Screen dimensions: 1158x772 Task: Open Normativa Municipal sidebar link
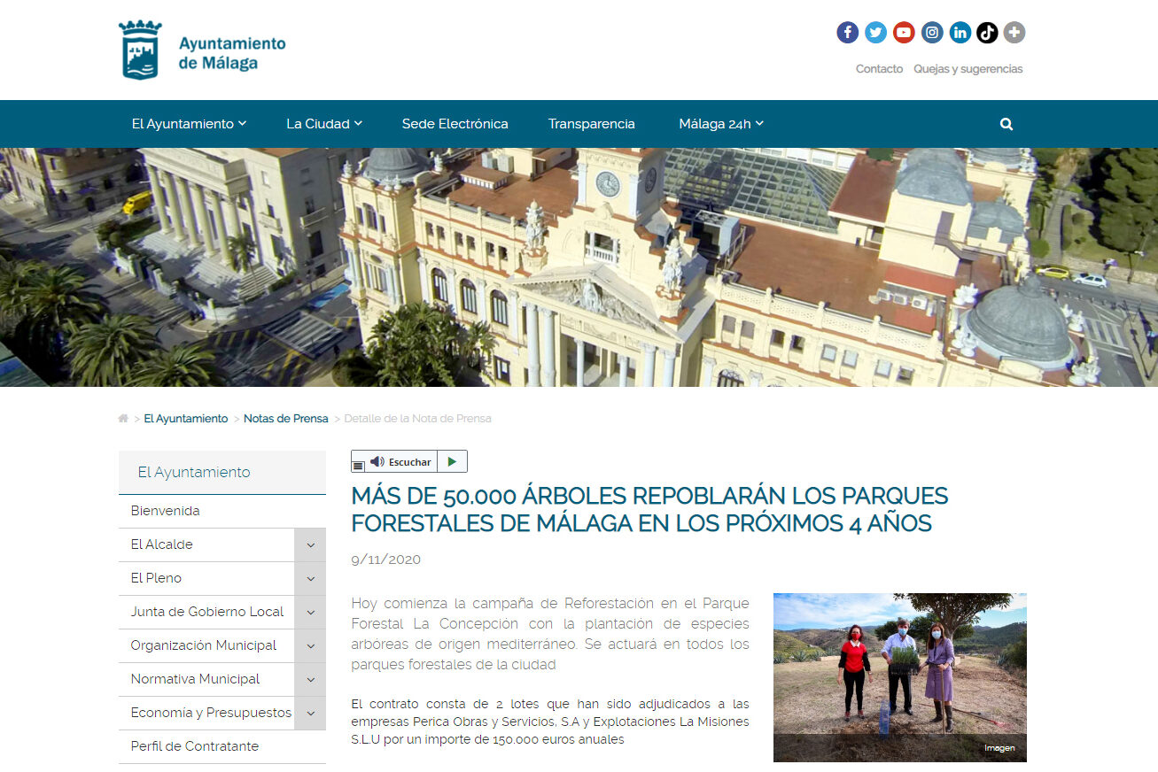click(x=195, y=679)
